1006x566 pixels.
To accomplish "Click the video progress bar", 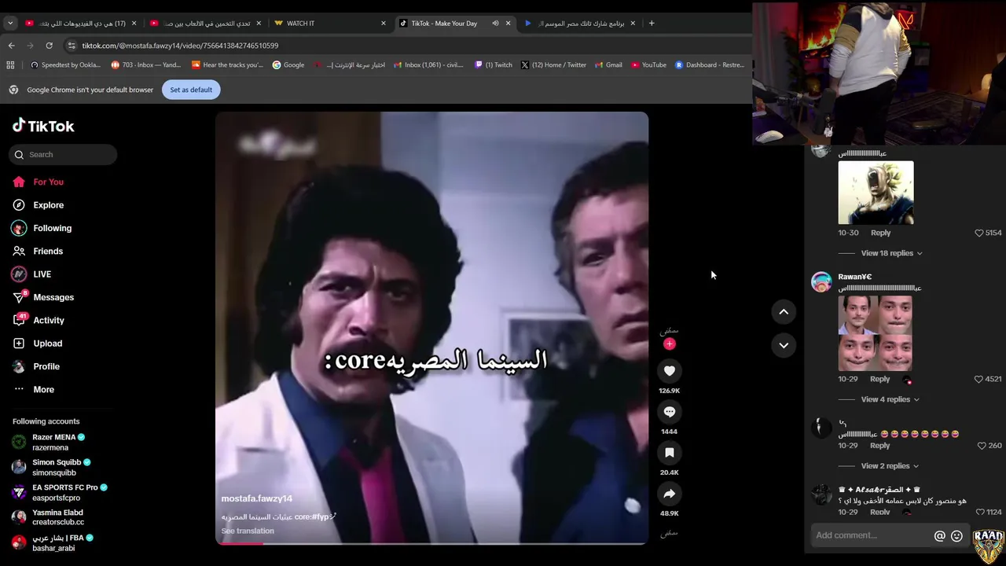I will coord(432,544).
